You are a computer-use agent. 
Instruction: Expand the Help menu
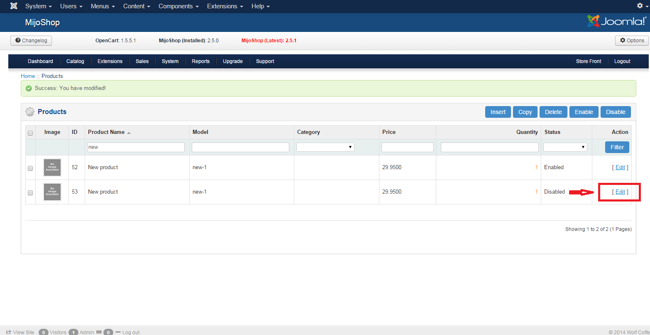[261, 6]
